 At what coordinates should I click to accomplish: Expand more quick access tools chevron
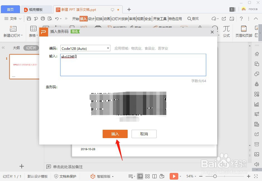click(x=66, y=19)
